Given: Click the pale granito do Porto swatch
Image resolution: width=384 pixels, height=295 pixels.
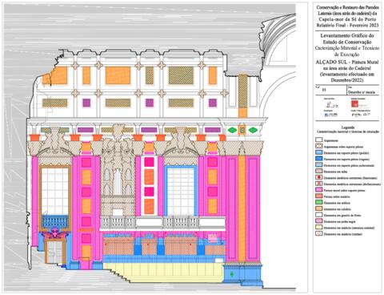Looking at the screenshot, I should click(x=319, y=215).
